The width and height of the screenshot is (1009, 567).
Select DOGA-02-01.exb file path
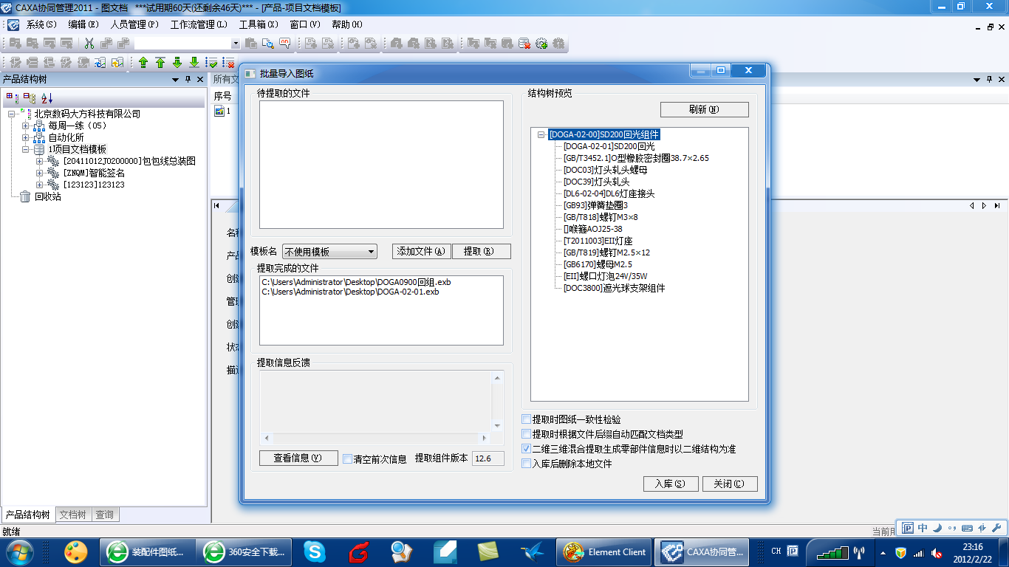tap(350, 292)
